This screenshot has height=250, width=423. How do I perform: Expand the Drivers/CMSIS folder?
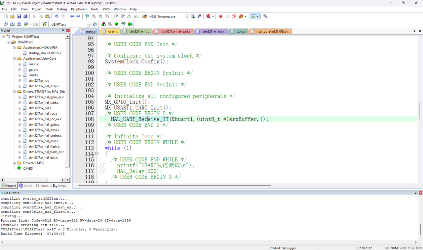tap(15, 163)
